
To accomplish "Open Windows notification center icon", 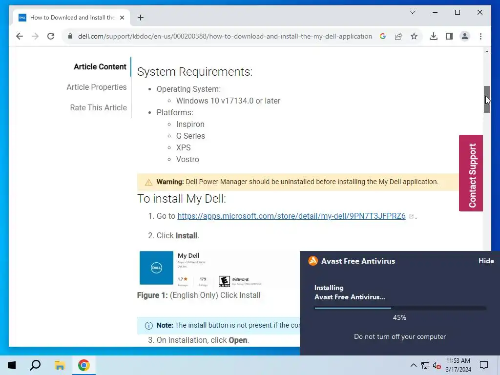I will (484, 365).
